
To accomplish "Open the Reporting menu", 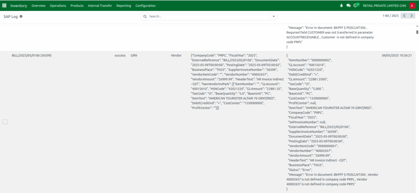I will click(x=124, y=6).
